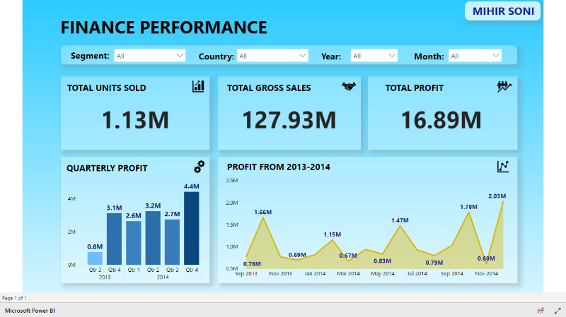The height and width of the screenshot is (317, 566).
Task: Expand the Month filter dropdown
Action: pos(475,55)
